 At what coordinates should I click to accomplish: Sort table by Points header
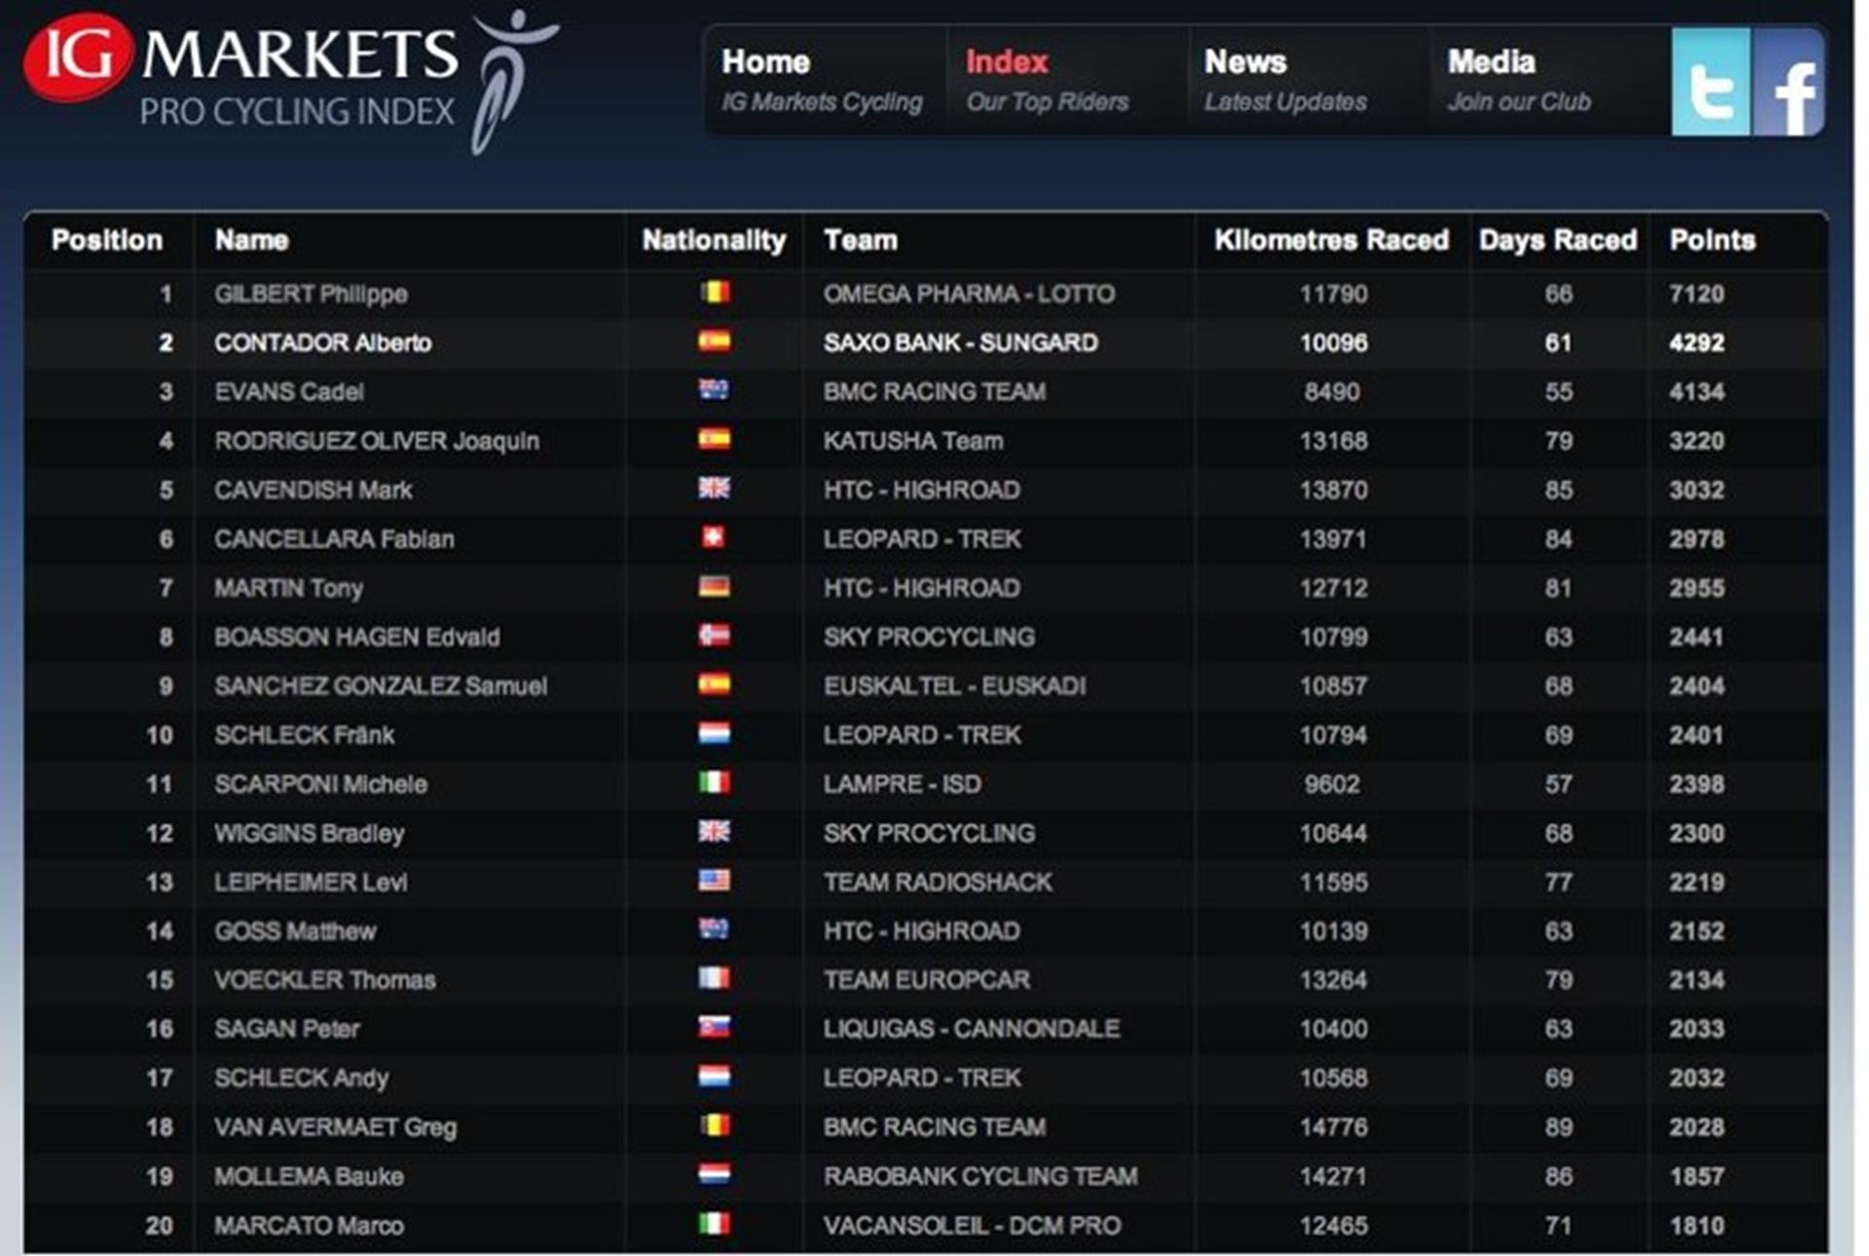(x=1712, y=240)
